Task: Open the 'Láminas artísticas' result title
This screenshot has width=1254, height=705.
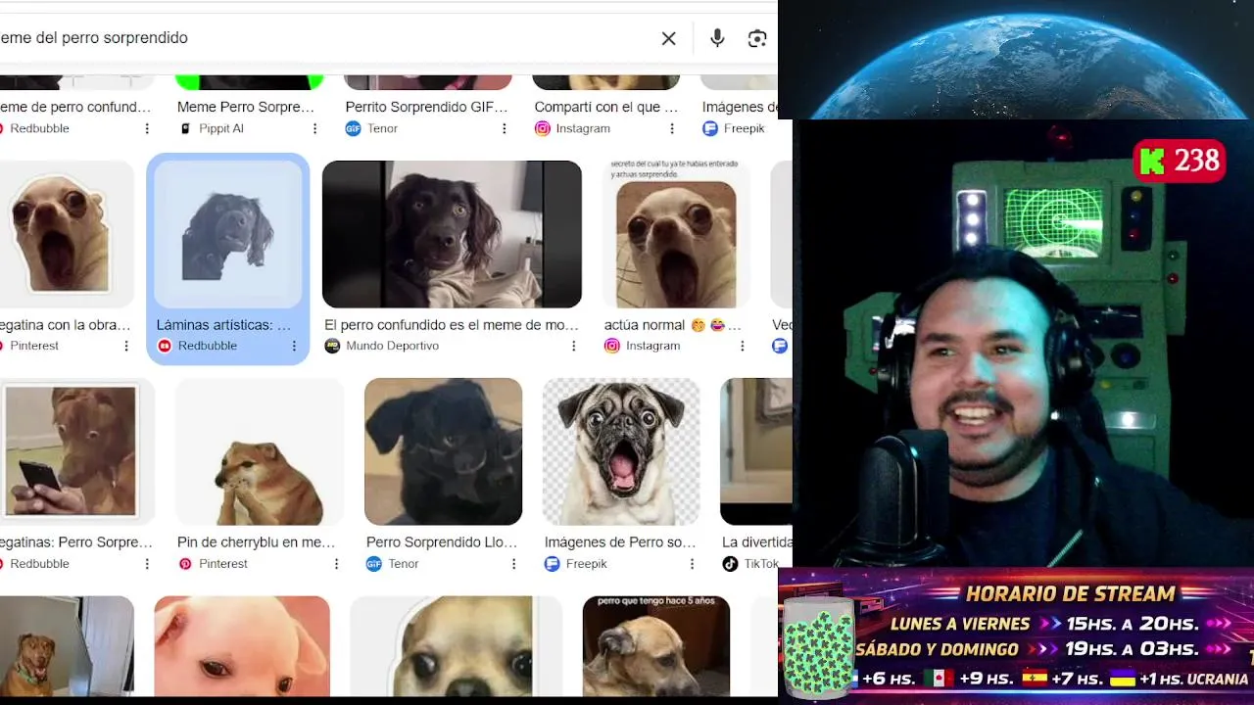Action: tap(223, 324)
